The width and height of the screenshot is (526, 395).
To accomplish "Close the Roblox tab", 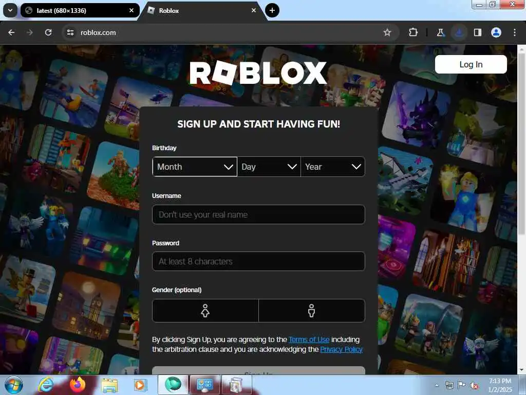I will tap(254, 10).
